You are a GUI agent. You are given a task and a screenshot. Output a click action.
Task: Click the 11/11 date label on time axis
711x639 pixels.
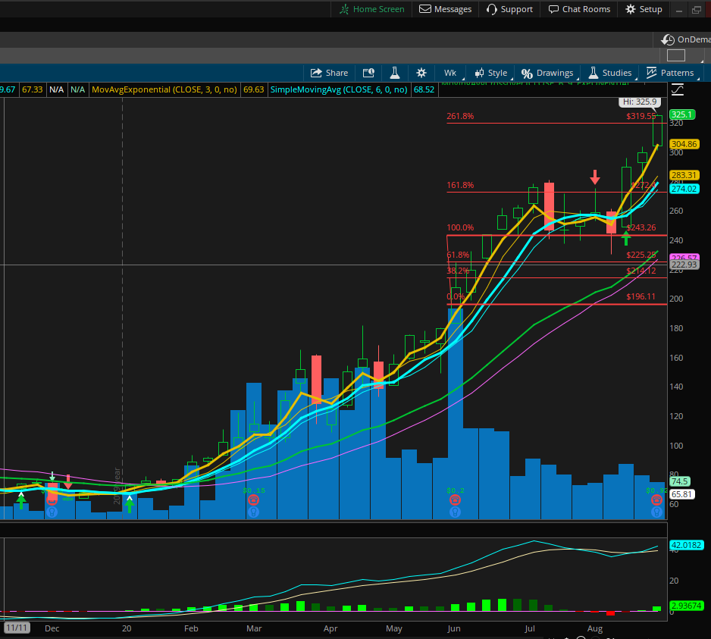pyautogui.click(x=17, y=628)
